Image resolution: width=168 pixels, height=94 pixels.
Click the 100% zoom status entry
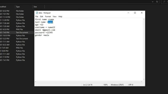pos(106,85)
